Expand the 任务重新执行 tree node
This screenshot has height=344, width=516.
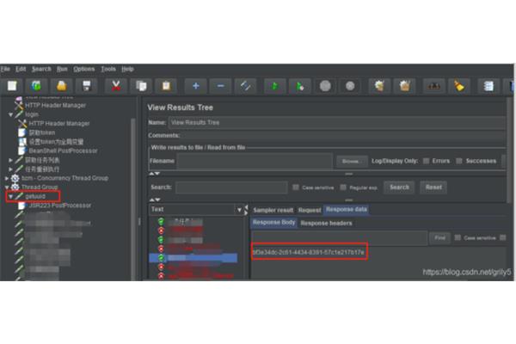[10, 169]
